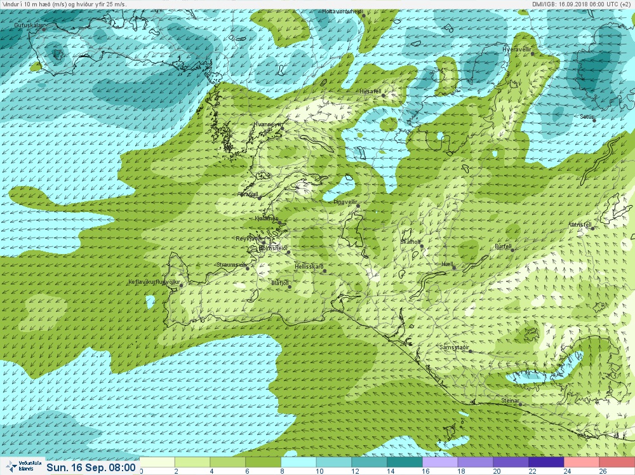Click the Reykjavík station marker
Screen dimensions: 635x475
point(264,243)
